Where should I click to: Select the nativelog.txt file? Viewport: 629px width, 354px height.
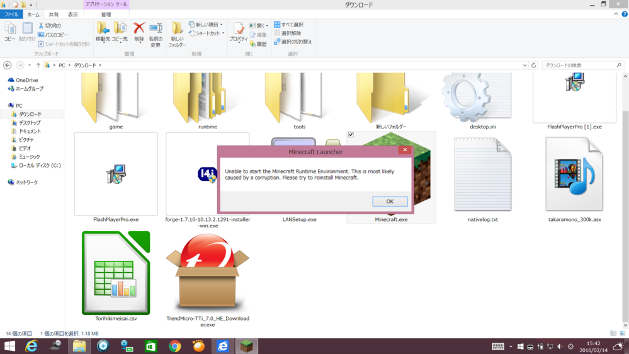(x=482, y=179)
